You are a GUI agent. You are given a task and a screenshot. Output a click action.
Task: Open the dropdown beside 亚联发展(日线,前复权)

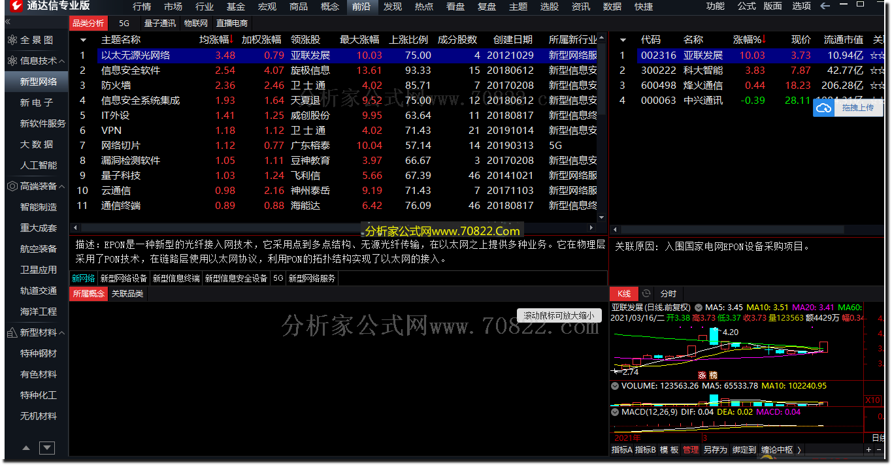pos(699,307)
